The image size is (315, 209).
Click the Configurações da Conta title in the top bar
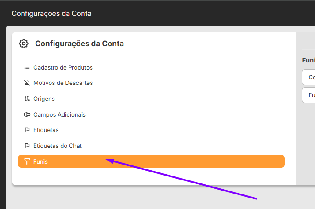[x=51, y=14]
